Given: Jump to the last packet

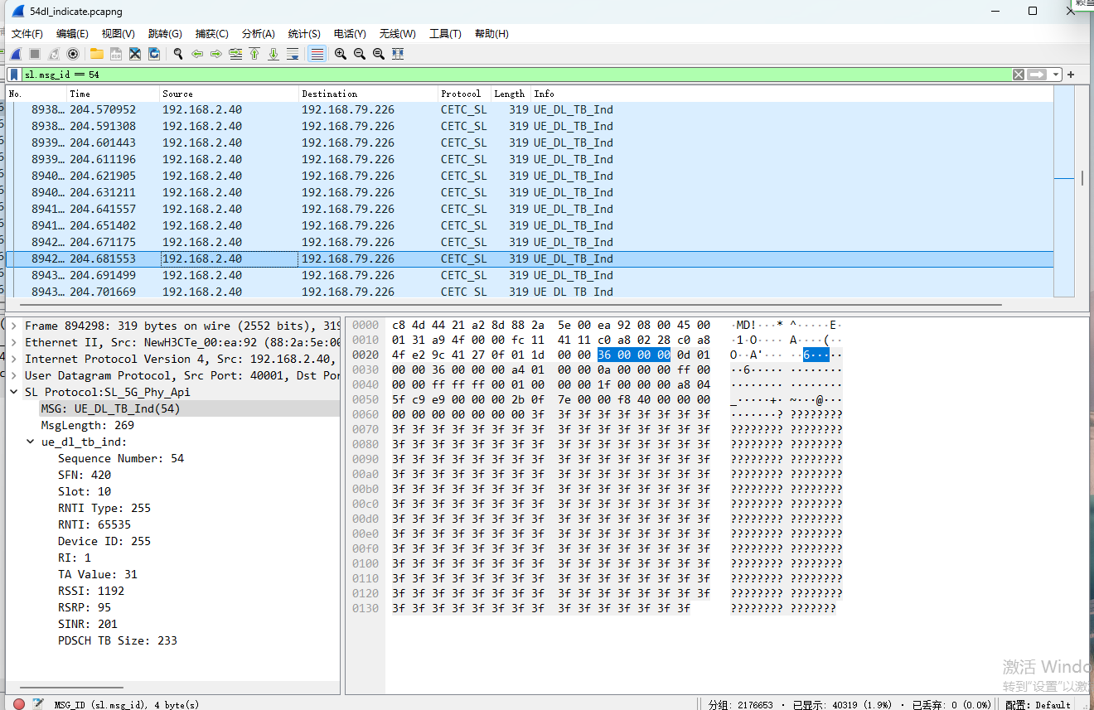Looking at the screenshot, I should click(273, 54).
